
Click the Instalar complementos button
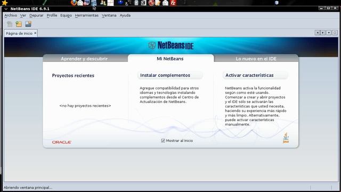click(x=170, y=75)
